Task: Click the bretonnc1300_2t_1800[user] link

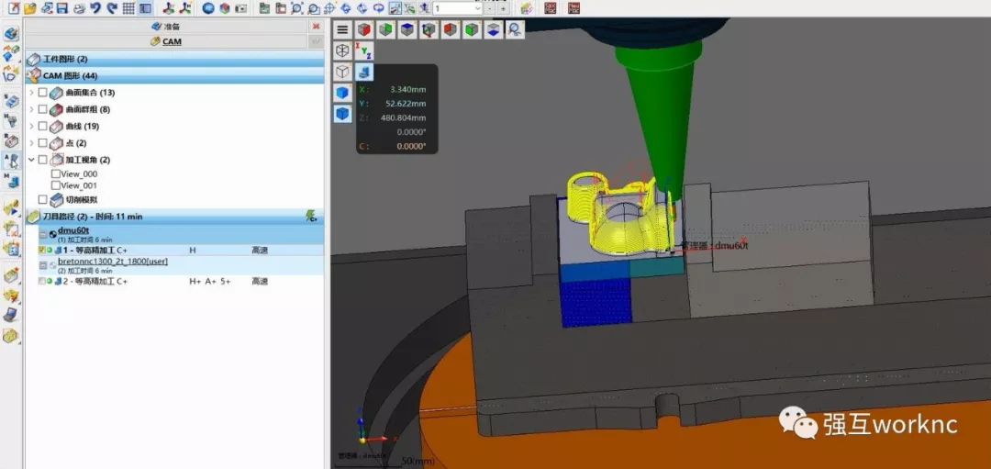Action: pos(113,261)
